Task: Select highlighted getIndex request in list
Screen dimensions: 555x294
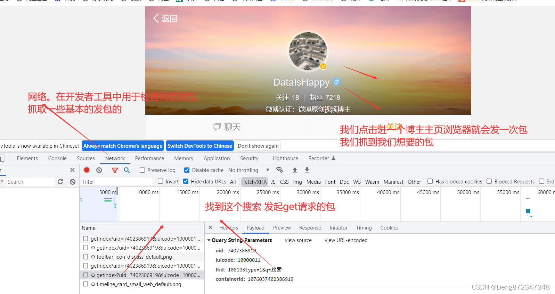Action: click(142, 275)
